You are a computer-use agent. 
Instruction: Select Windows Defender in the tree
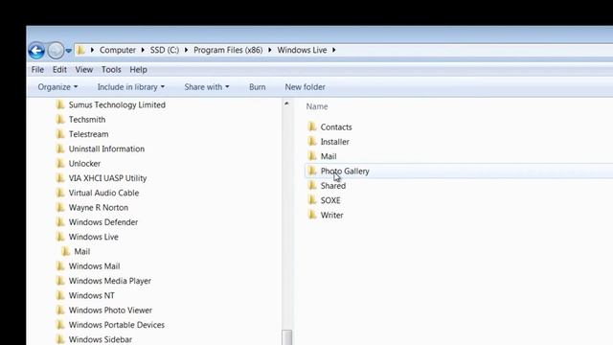pos(103,222)
